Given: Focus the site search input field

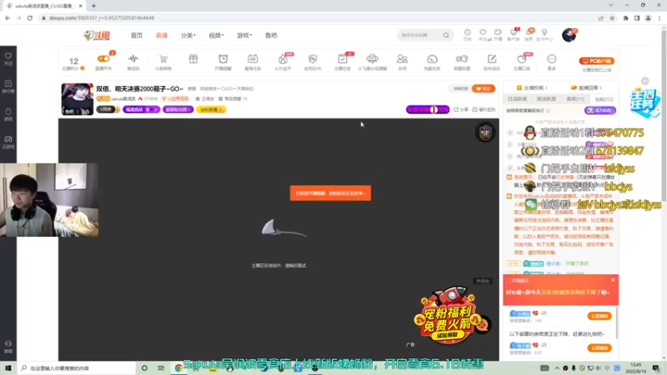Looking at the screenshot, I should pyautogui.click(x=420, y=35).
